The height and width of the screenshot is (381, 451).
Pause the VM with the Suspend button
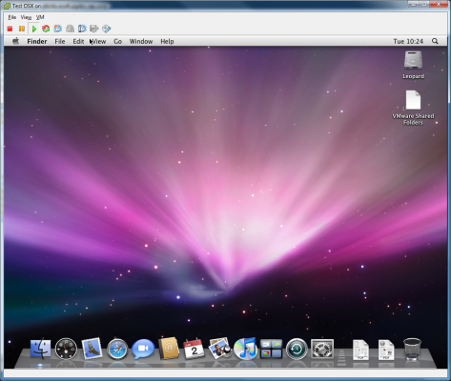point(22,29)
